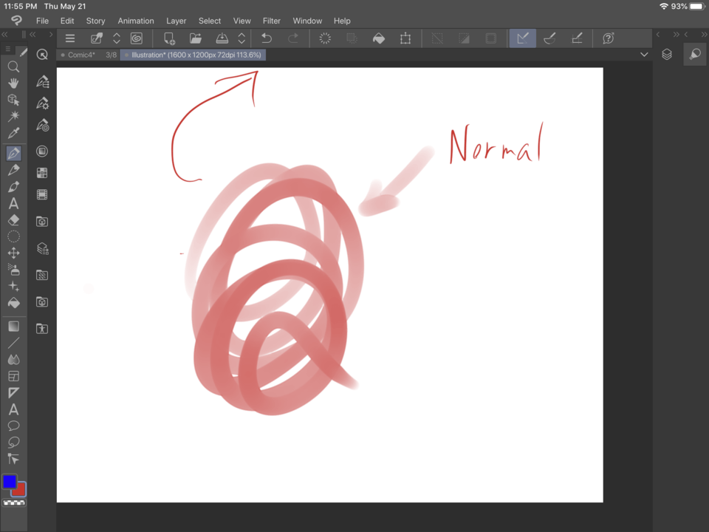Click the Save document icon
Viewport: 709px width, 532px height.
click(222, 38)
